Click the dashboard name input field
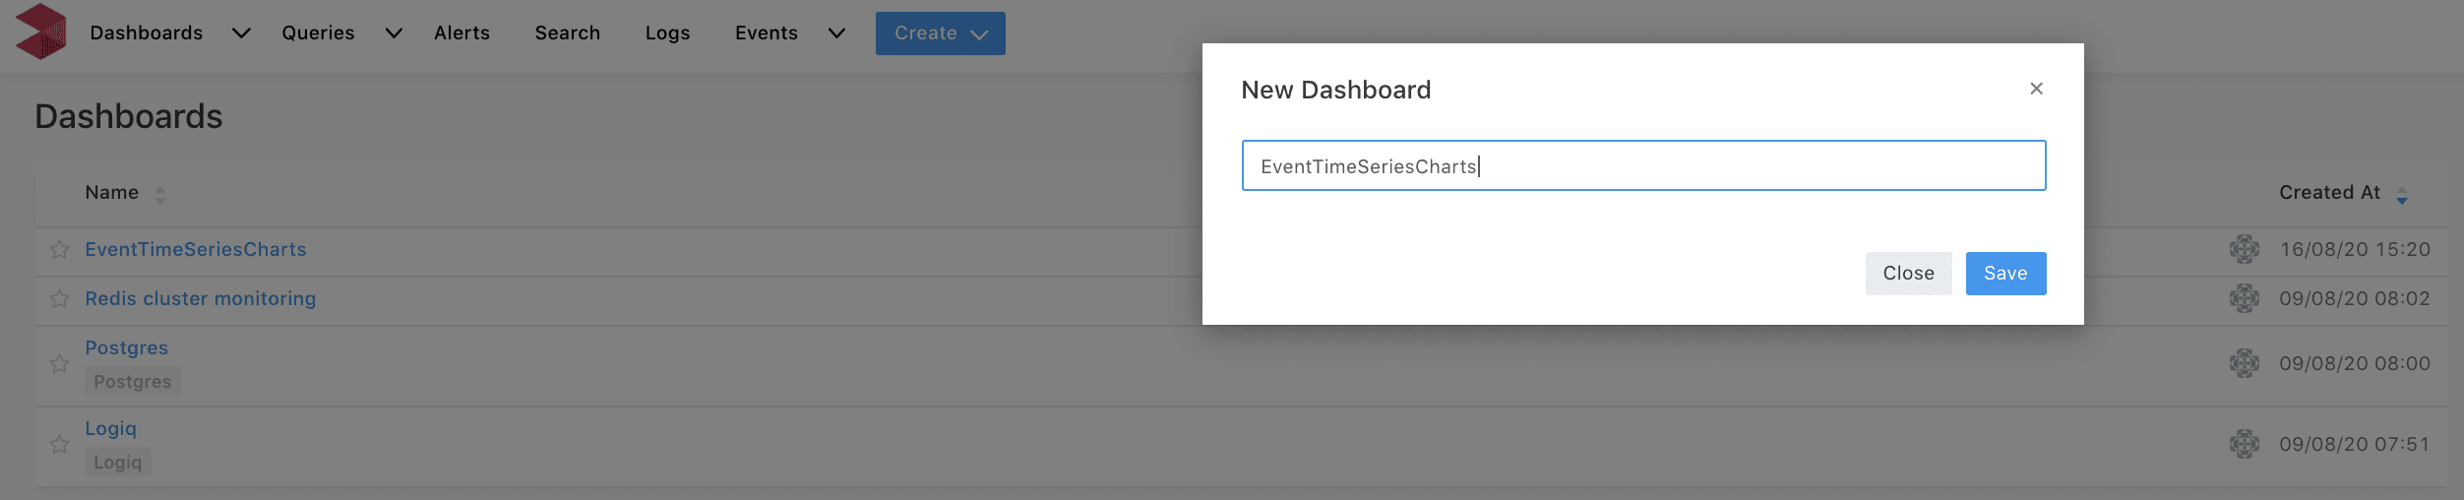The image size is (2464, 500). (1643, 165)
